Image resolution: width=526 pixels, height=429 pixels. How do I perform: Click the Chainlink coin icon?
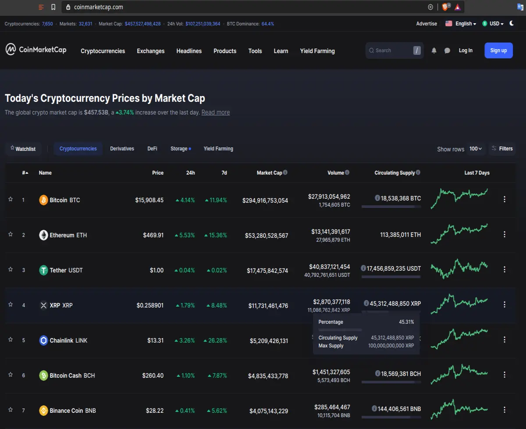tap(43, 340)
